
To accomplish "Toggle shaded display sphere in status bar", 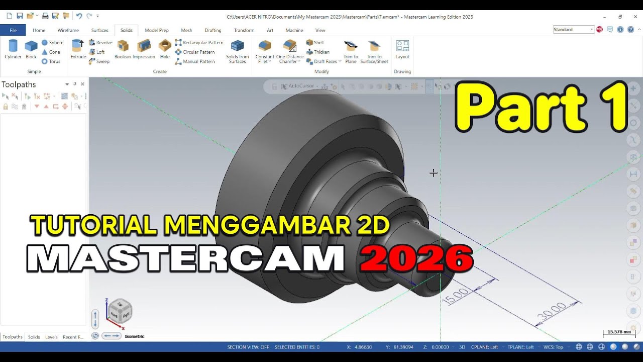I will [x=613, y=347].
